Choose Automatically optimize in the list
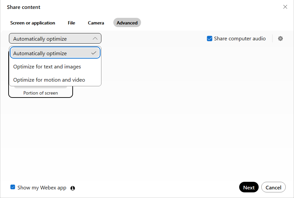294x198 pixels. tap(55, 53)
